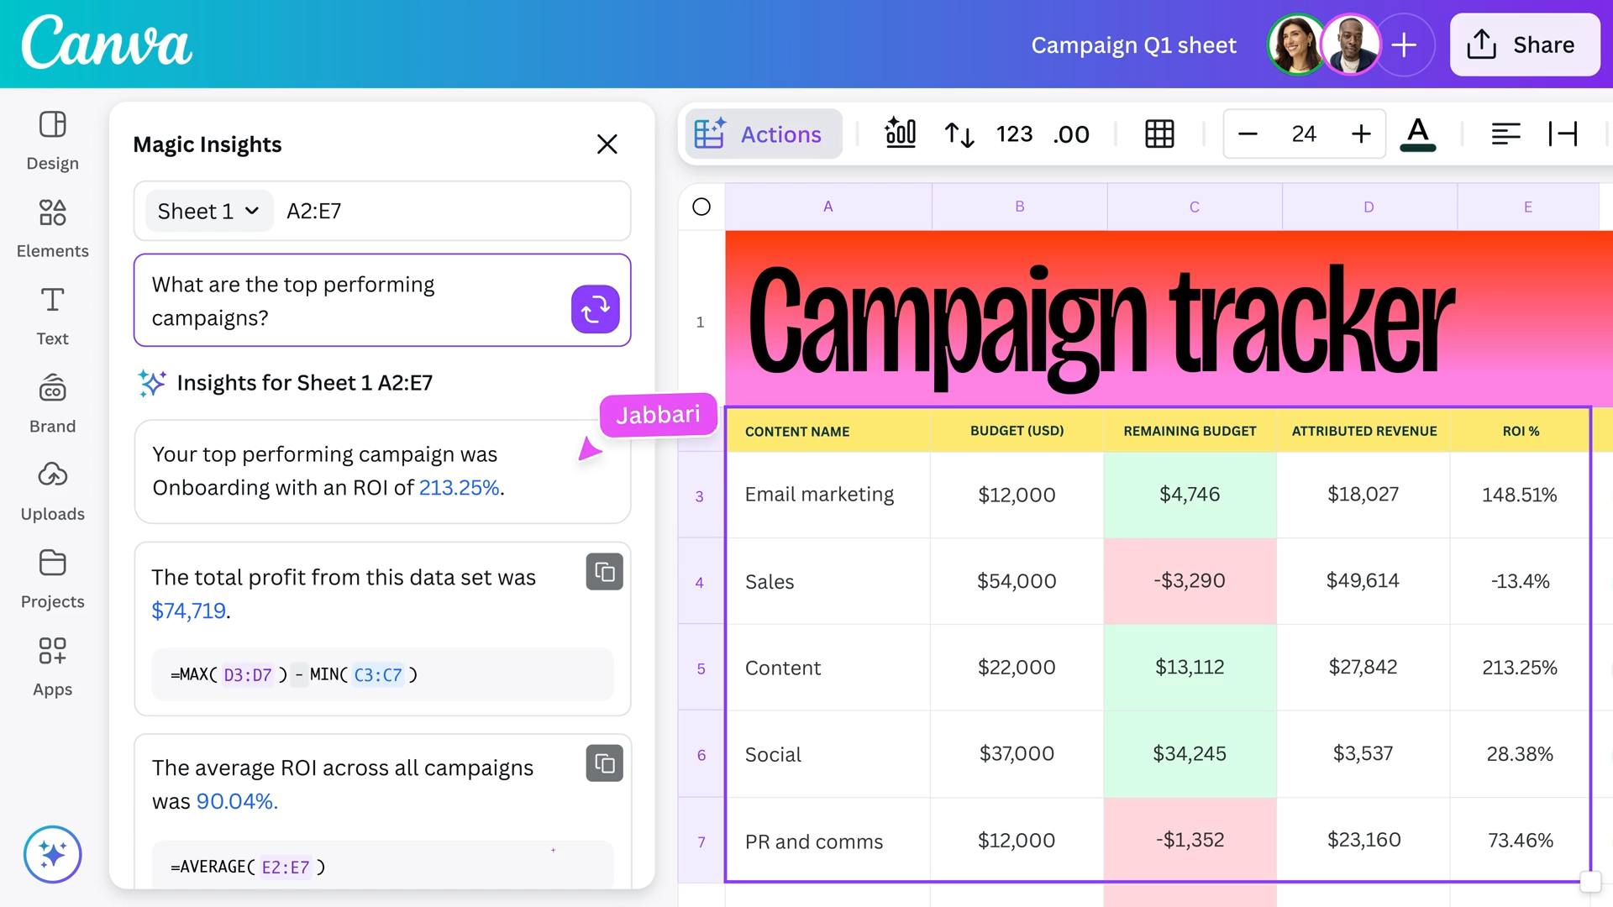Image resolution: width=1613 pixels, height=907 pixels.
Task: Click the Share button
Action: click(1524, 45)
